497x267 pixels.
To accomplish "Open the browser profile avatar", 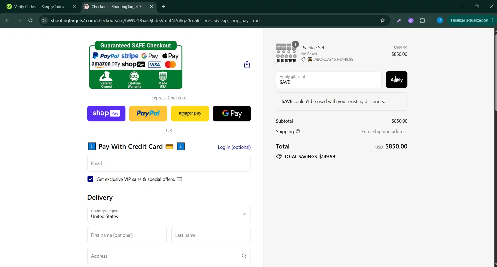I will coord(440,20).
